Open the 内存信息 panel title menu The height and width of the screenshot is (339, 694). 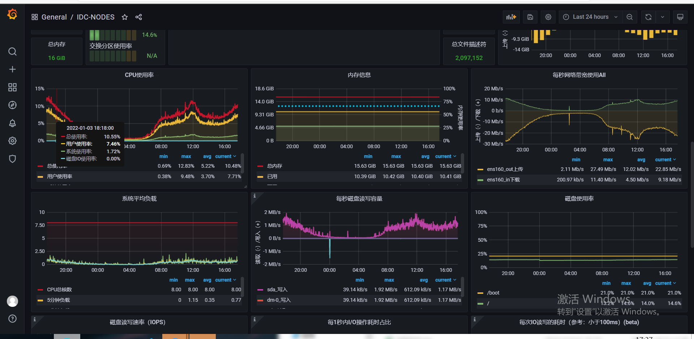359,75
